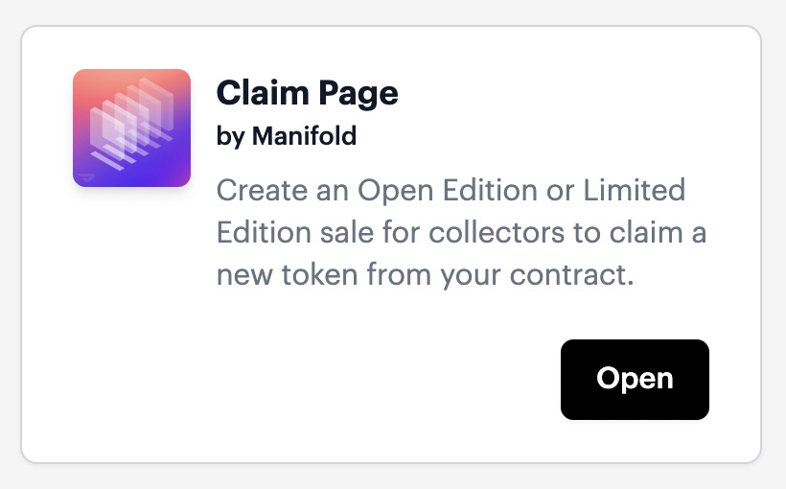Select the Claim Page title heading
This screenshot has width=786, height=489.
308,93
